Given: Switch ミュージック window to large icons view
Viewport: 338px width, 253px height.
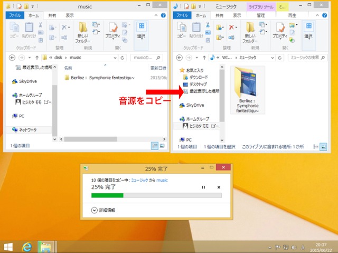Looking at the screenshot, I should tap(323, 145).
